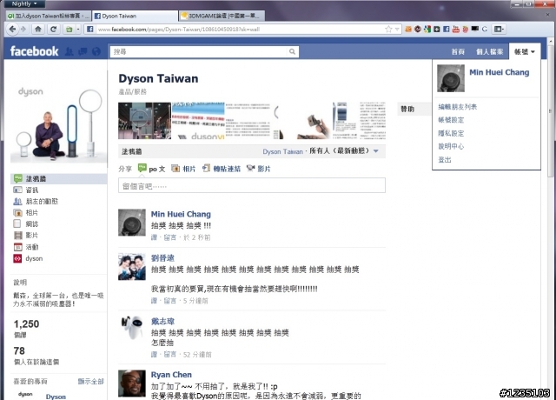Select 說明中心 from account menu
Screen dimensions: 556x400
pos(451,146)
